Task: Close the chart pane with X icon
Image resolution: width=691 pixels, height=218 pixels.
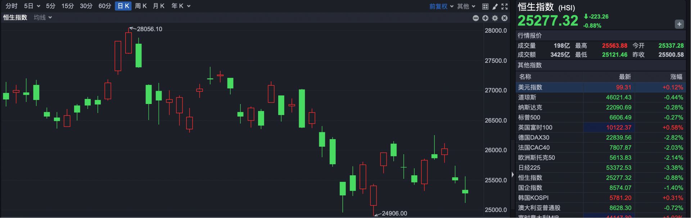Action: (x=505, y=18)
